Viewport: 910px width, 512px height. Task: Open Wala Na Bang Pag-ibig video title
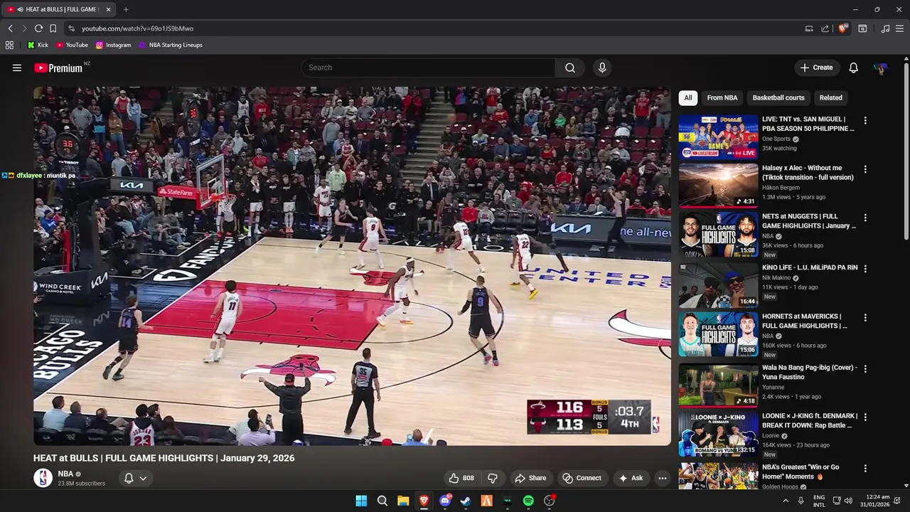point(810,372)
